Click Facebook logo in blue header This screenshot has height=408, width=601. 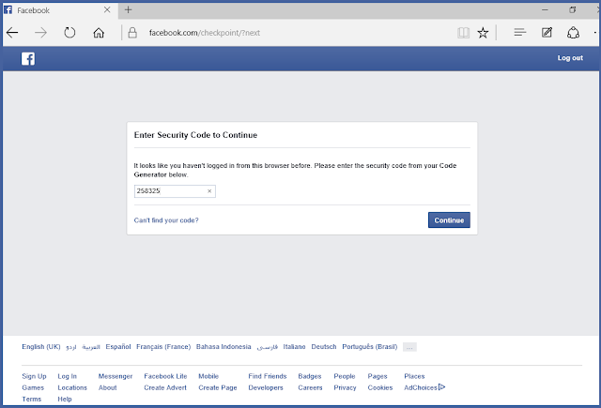click(x=28, y=58)
